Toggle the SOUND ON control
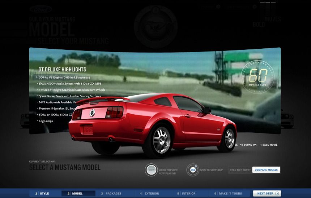311x198 pixels. click(248, 145)
